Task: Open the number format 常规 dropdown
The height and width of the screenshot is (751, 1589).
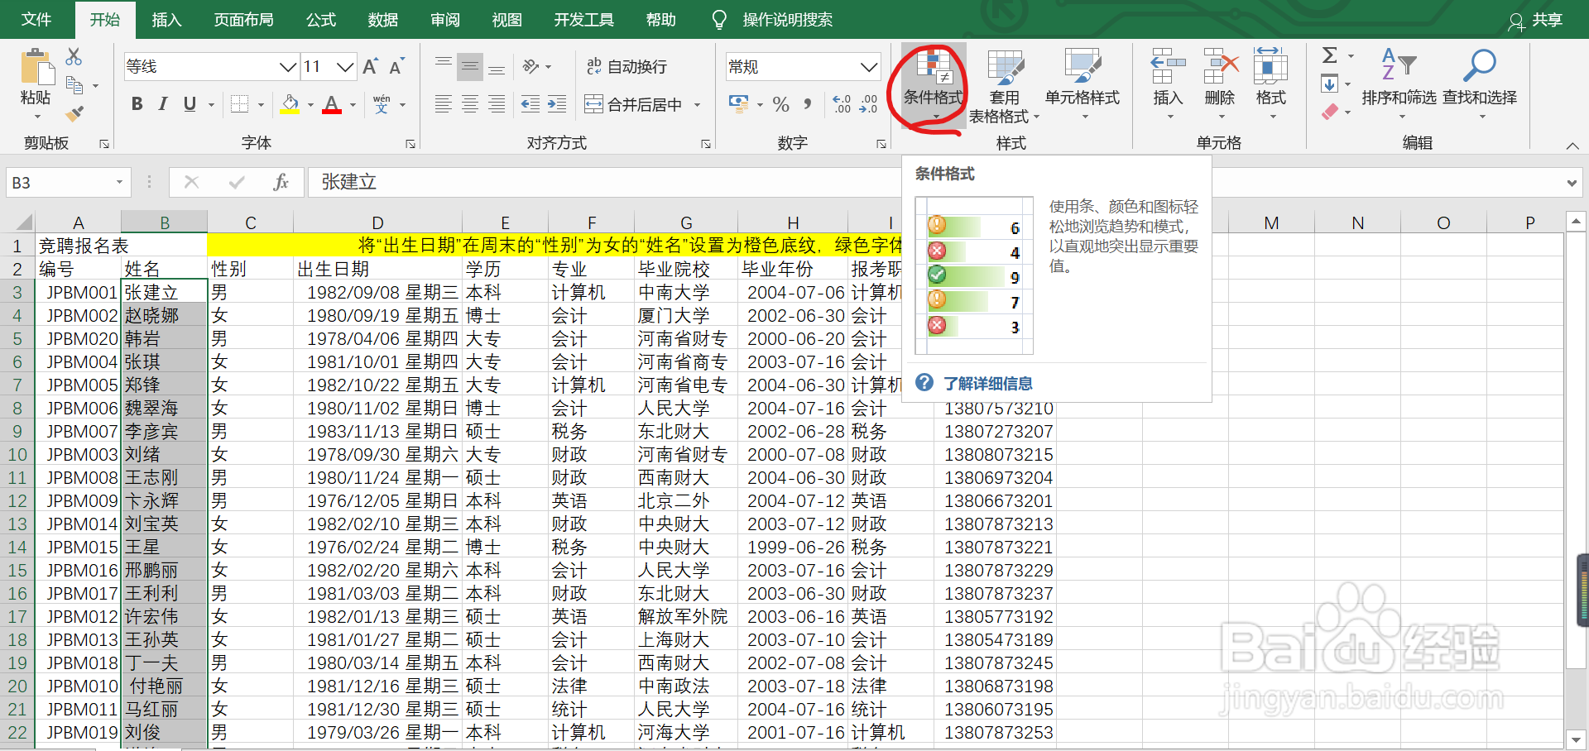Action: [x=868, y=66]
